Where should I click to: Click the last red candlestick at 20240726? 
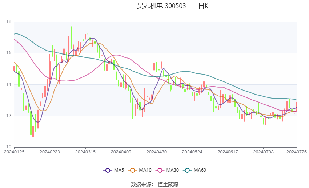pyautogui.click(x=297, y=107)
